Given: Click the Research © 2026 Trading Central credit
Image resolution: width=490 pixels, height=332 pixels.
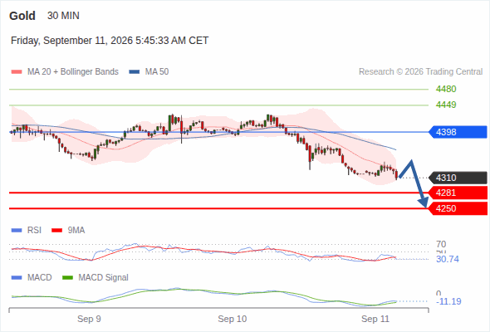Looking at the screenshot, I should pos(420,72).
